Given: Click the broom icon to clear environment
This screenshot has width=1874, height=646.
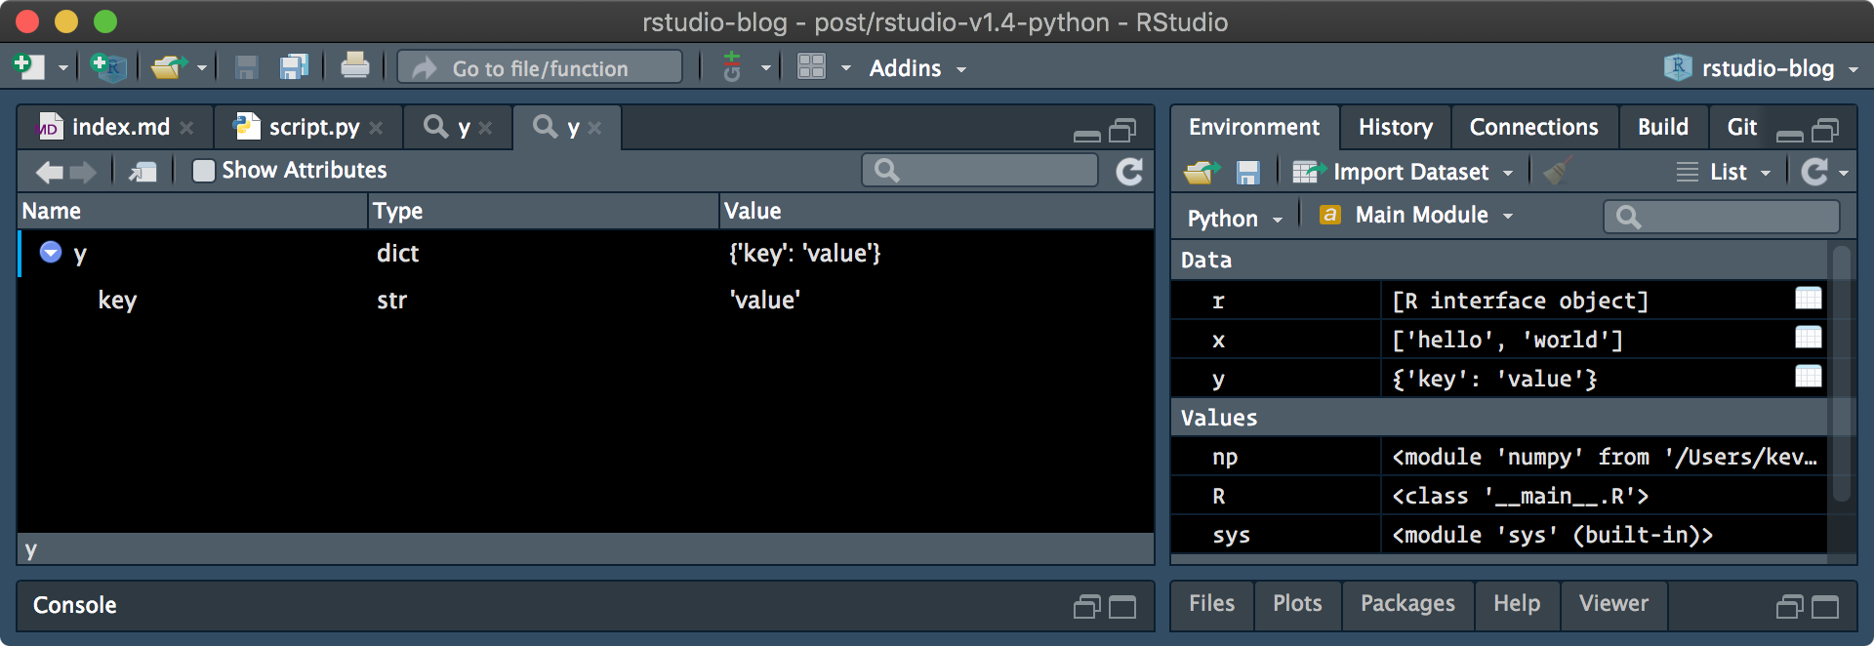Looking at the screenshot, I should point(1556,172).
